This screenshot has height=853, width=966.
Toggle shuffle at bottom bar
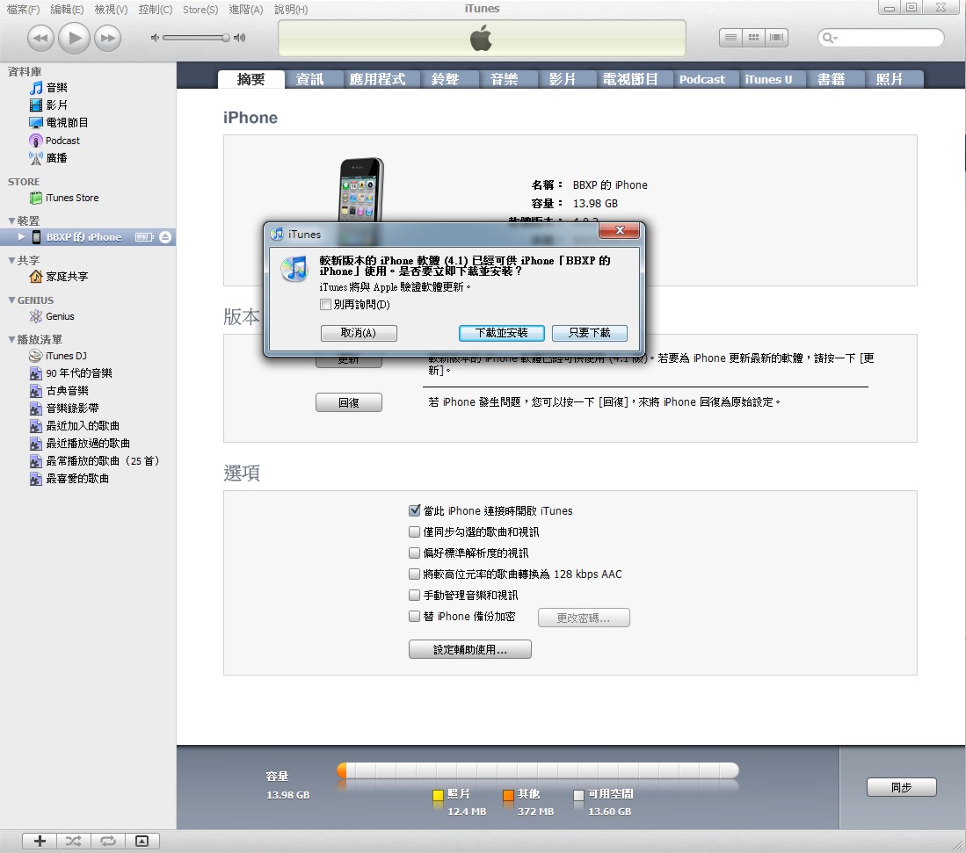click(74, 841)
